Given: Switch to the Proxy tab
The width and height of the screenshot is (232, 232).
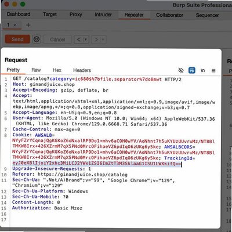Looking at the screenshot, I should click(76, 14).
